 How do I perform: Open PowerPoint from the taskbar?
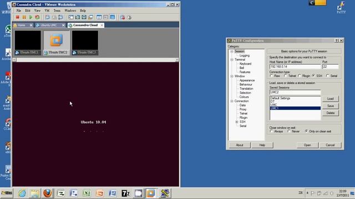click(x=100, y=193)
